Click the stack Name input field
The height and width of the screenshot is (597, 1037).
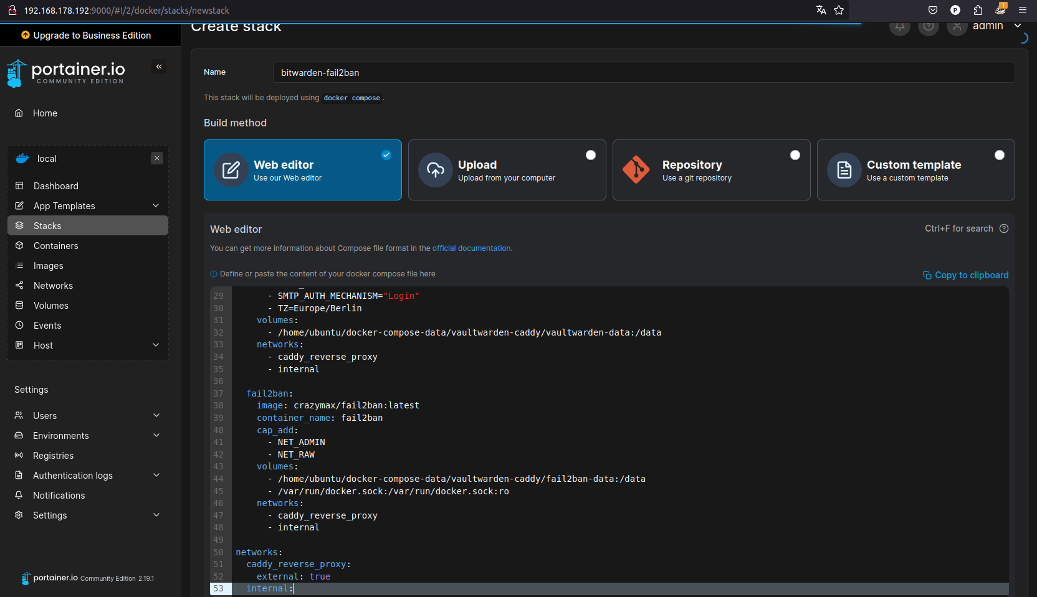pos(643,73)
